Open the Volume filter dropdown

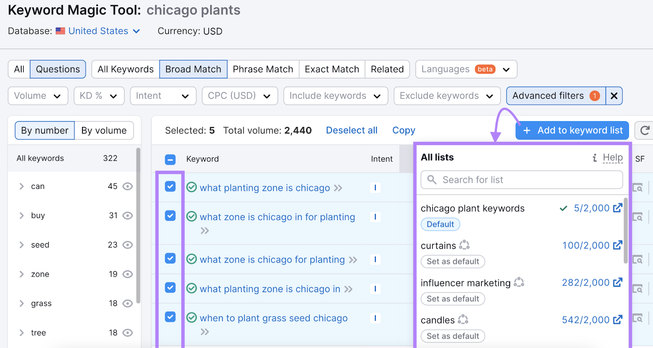coord(38,96)
